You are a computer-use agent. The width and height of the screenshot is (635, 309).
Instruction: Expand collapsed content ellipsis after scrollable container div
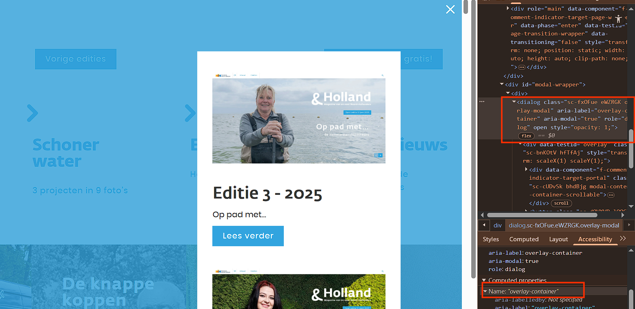pos(611,195)
